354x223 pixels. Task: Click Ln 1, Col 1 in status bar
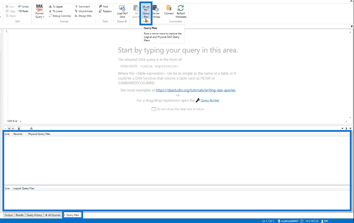tap(268, 221)
